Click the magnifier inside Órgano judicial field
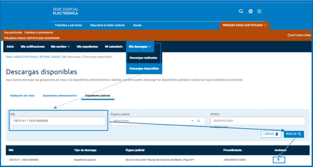 coord(199,121)
